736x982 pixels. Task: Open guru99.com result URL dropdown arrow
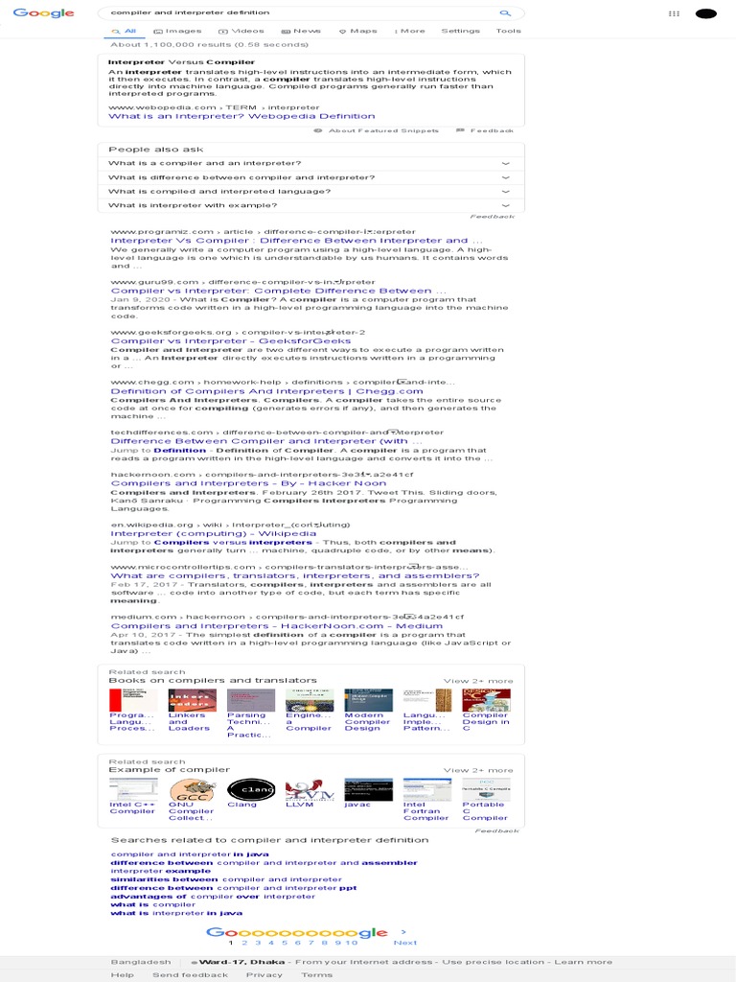click(338, 282)
